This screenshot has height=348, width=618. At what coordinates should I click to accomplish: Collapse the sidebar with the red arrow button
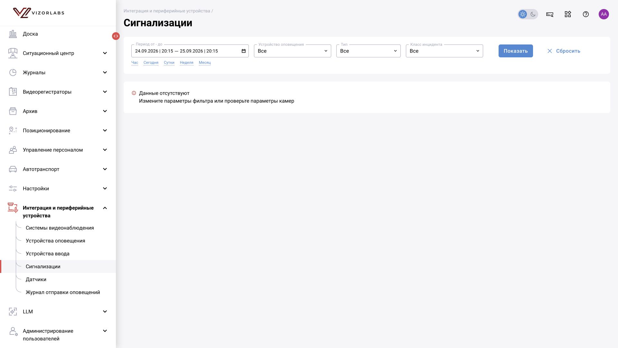pyautogui.click(x=116, y=36)
